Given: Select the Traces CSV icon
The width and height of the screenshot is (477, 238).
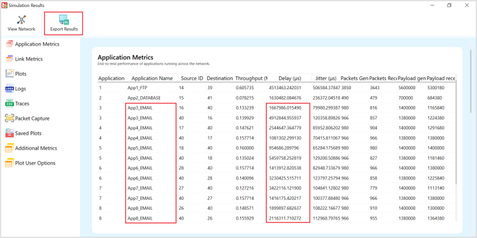Looking at the screenshot, I should [9, 104].
